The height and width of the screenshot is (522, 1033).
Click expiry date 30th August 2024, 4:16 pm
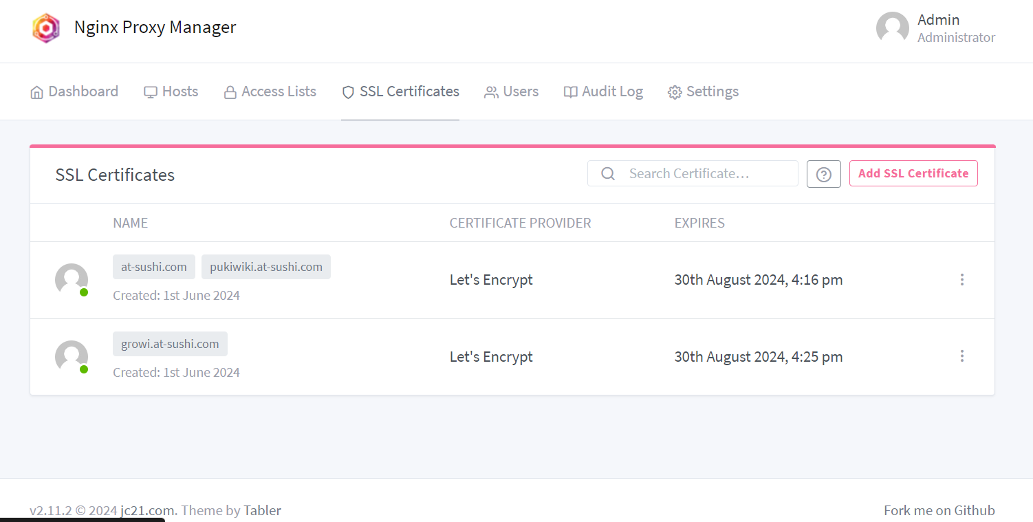(x=759, y=280)
